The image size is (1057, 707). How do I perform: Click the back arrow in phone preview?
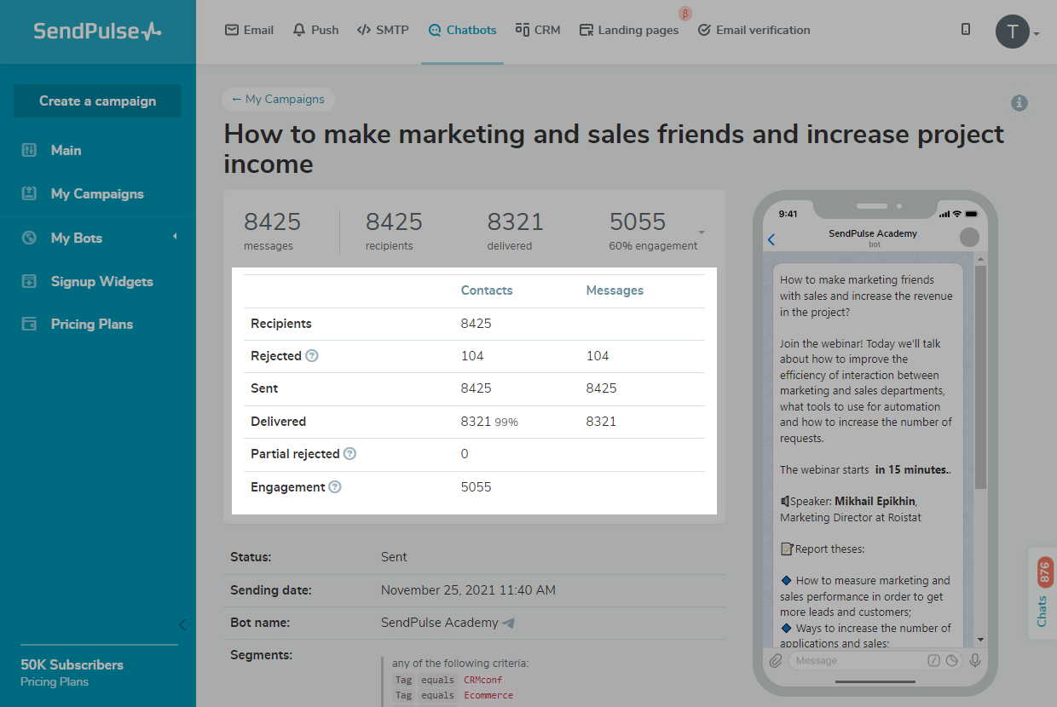tap(771, 240)
